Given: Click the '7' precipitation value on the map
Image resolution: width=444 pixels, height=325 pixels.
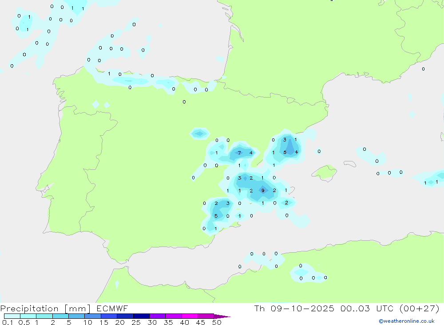Looking at the screenshot, I should [240, 153].
